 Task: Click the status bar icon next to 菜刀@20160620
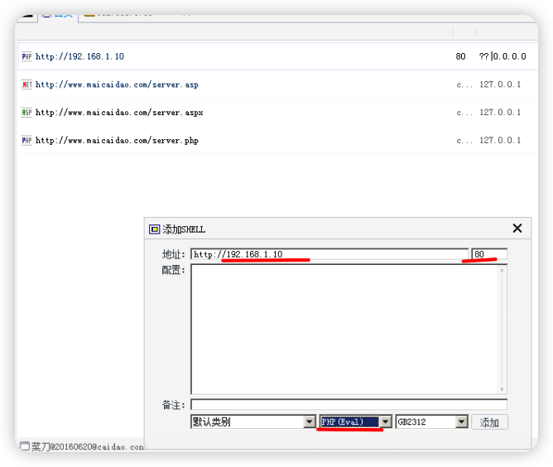(25, 445)
